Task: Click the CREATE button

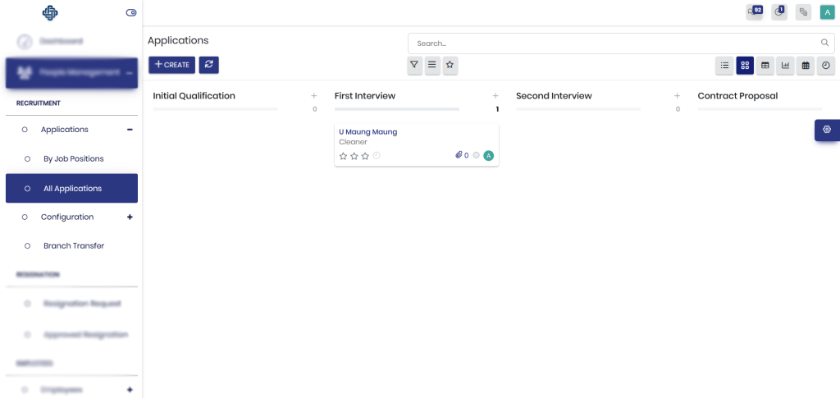Action: click(172, 65)
